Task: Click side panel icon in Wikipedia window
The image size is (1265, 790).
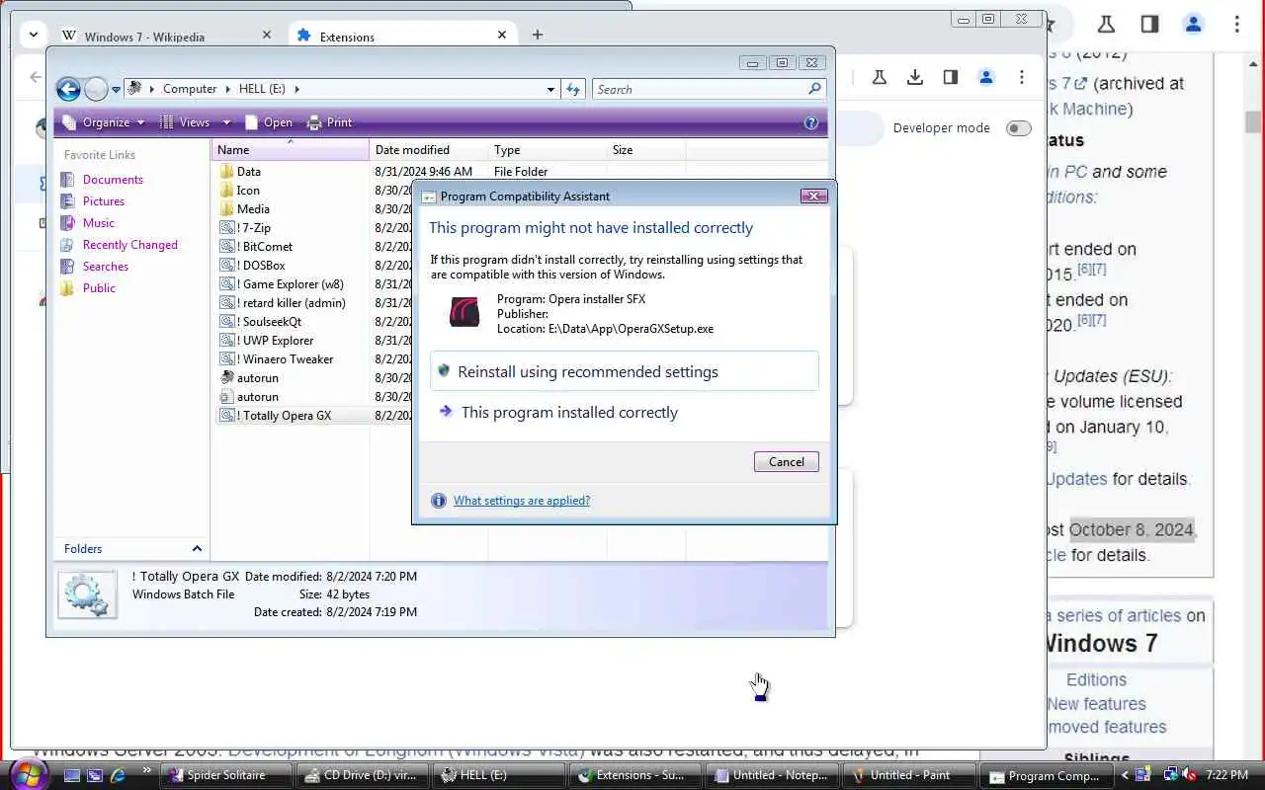Action: [1149, 25]
